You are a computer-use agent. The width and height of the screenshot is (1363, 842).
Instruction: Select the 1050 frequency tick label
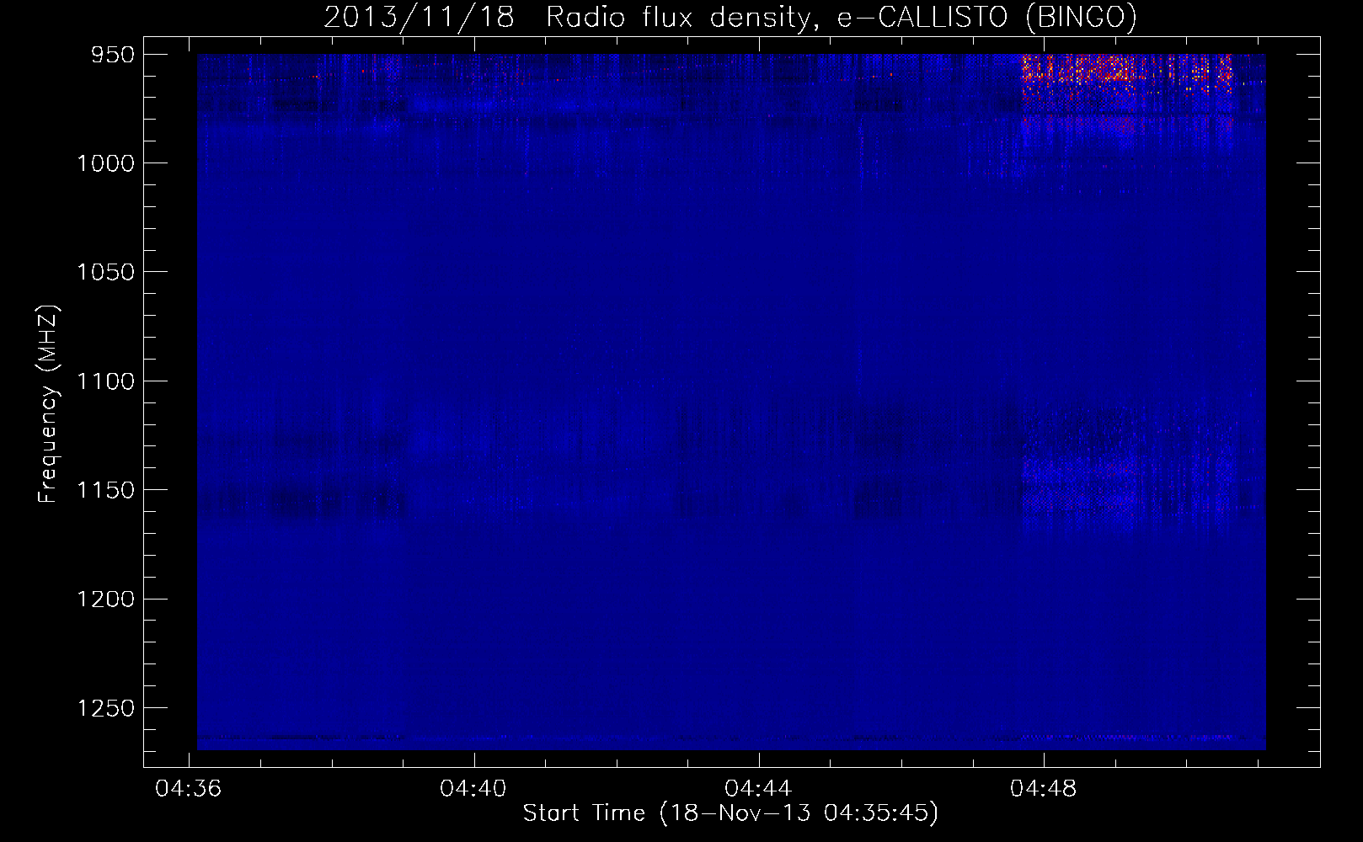(x=105, y=272)
